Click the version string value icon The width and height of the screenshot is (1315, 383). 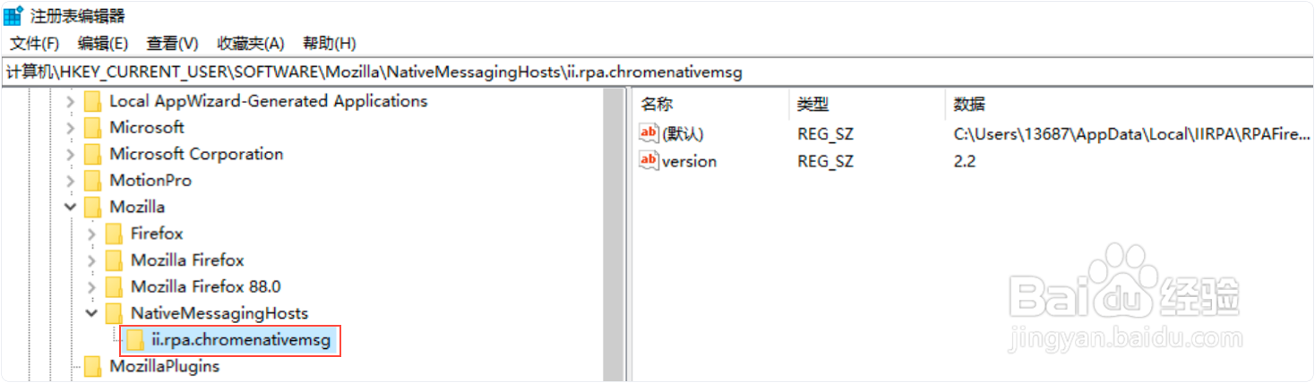point(649,161)
